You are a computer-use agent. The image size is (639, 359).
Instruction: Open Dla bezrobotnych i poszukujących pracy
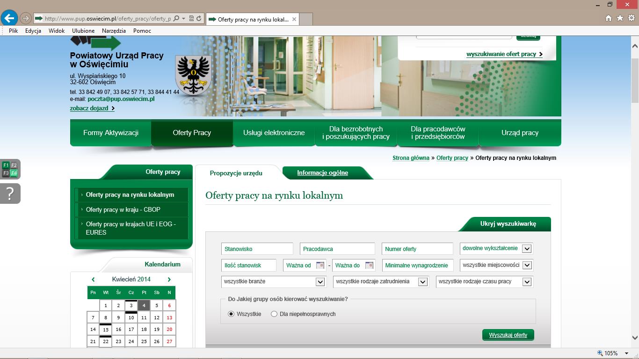[356, 133]
